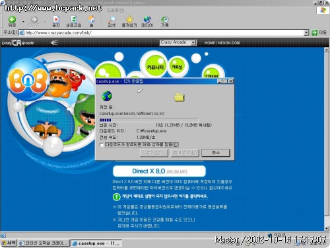Image resolution: width=330 pixels, height=248 pixels.
Task: Click the speaker icon in the site header
Action: pyautogui.click(x=54, y=42)
